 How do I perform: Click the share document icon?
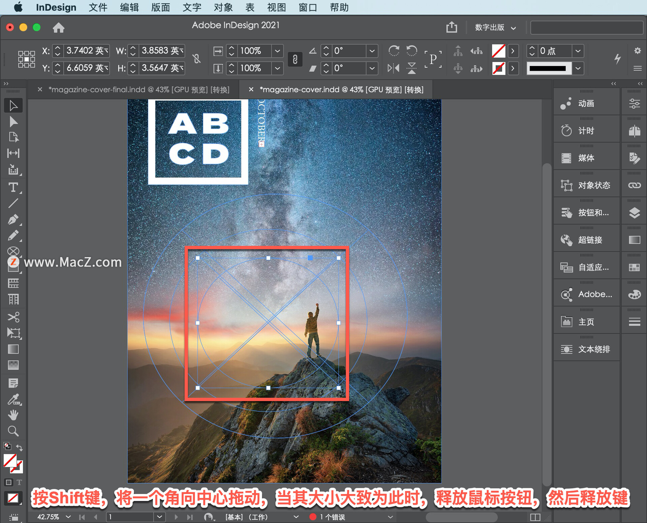point(452,27)
